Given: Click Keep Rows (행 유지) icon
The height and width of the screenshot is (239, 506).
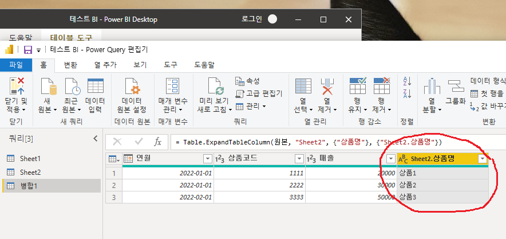Looking at the screenshot, I should pos(358,87).
